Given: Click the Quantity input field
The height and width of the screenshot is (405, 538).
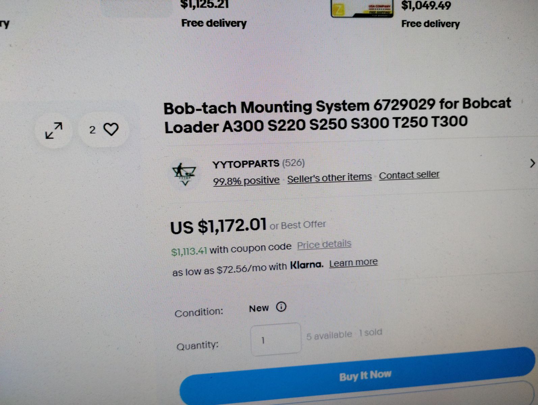Looking at the screenshot, I should click(275, 339).
